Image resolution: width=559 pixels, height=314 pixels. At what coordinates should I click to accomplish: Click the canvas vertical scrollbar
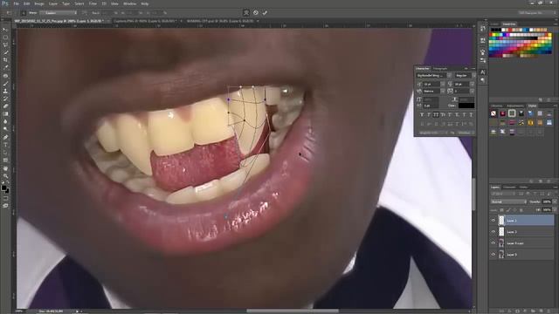473,194
